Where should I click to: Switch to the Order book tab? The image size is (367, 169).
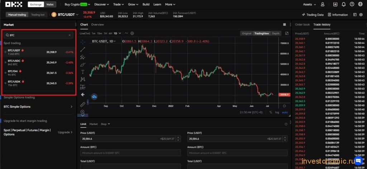302,25
